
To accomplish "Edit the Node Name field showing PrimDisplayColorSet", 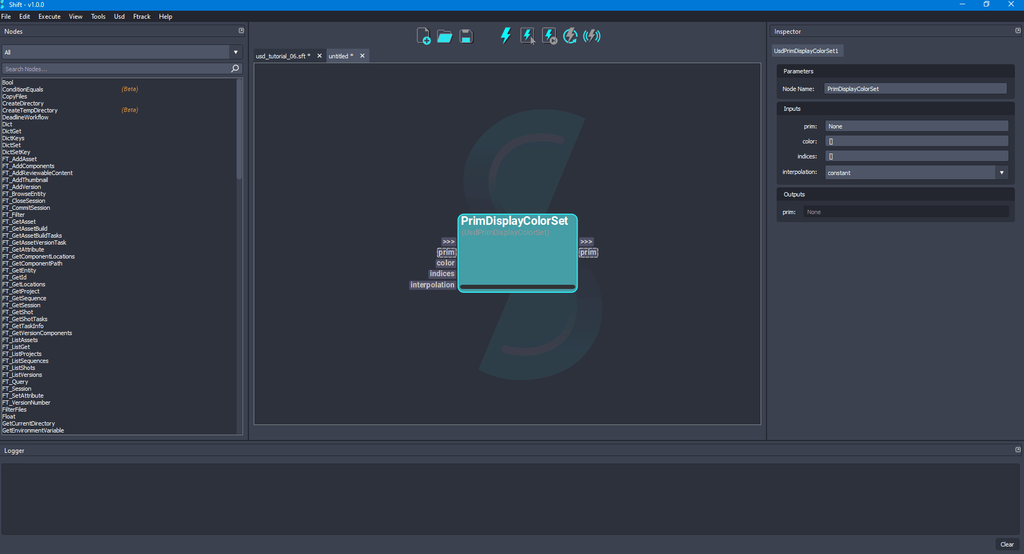I will (x=915, y=88).
